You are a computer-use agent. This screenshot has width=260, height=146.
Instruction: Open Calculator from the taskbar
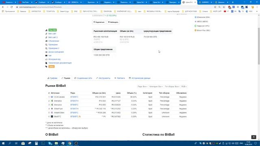click(x=36, y=143)
